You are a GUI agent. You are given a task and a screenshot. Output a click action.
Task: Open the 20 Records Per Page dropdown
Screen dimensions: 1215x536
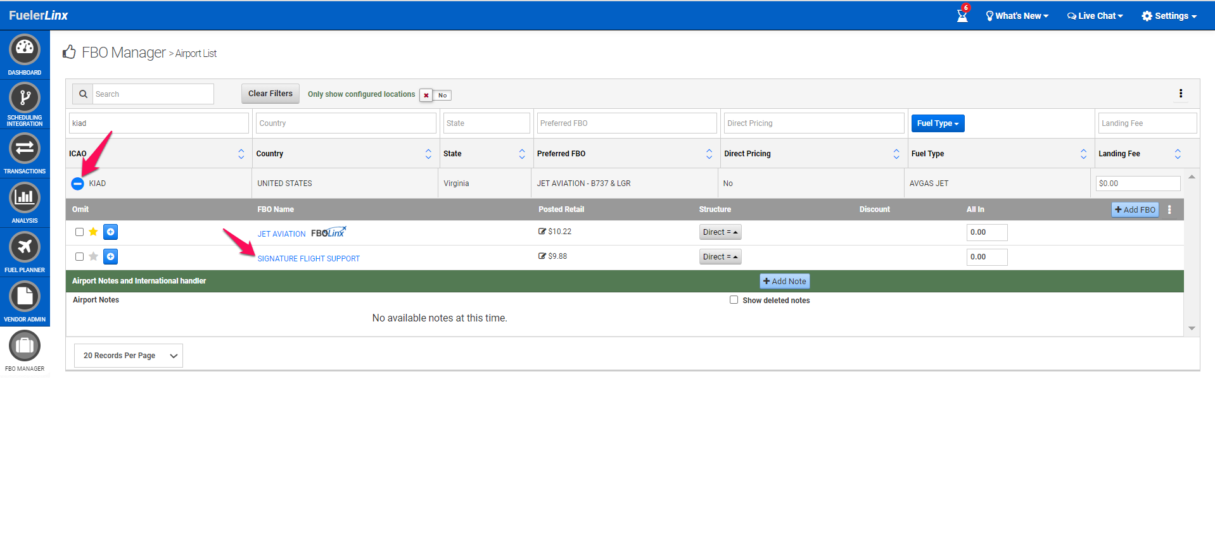point(129,356)
